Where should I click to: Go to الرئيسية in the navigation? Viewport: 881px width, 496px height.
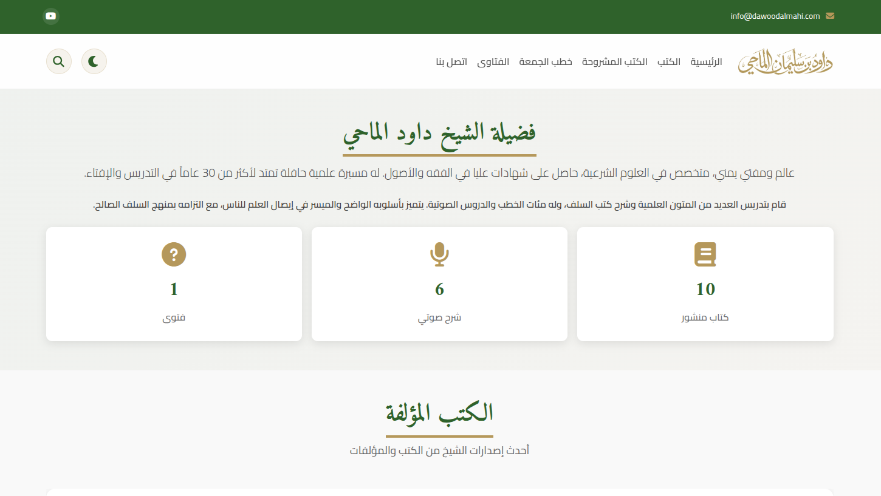(706, 62)
